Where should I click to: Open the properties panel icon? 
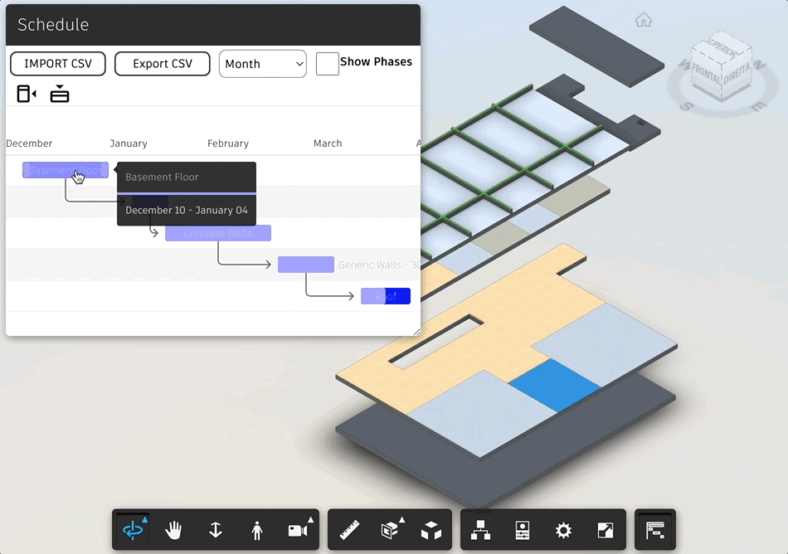(523, 530)
